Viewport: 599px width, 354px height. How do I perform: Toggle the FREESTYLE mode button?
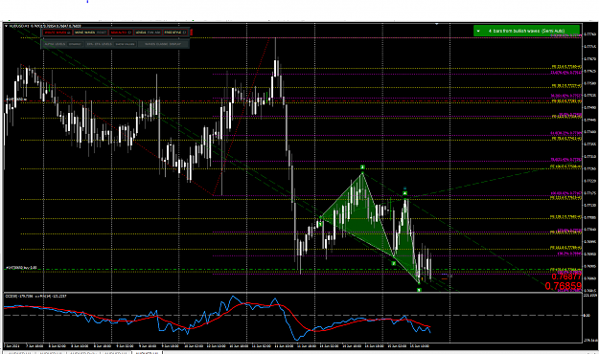(175, 33)
